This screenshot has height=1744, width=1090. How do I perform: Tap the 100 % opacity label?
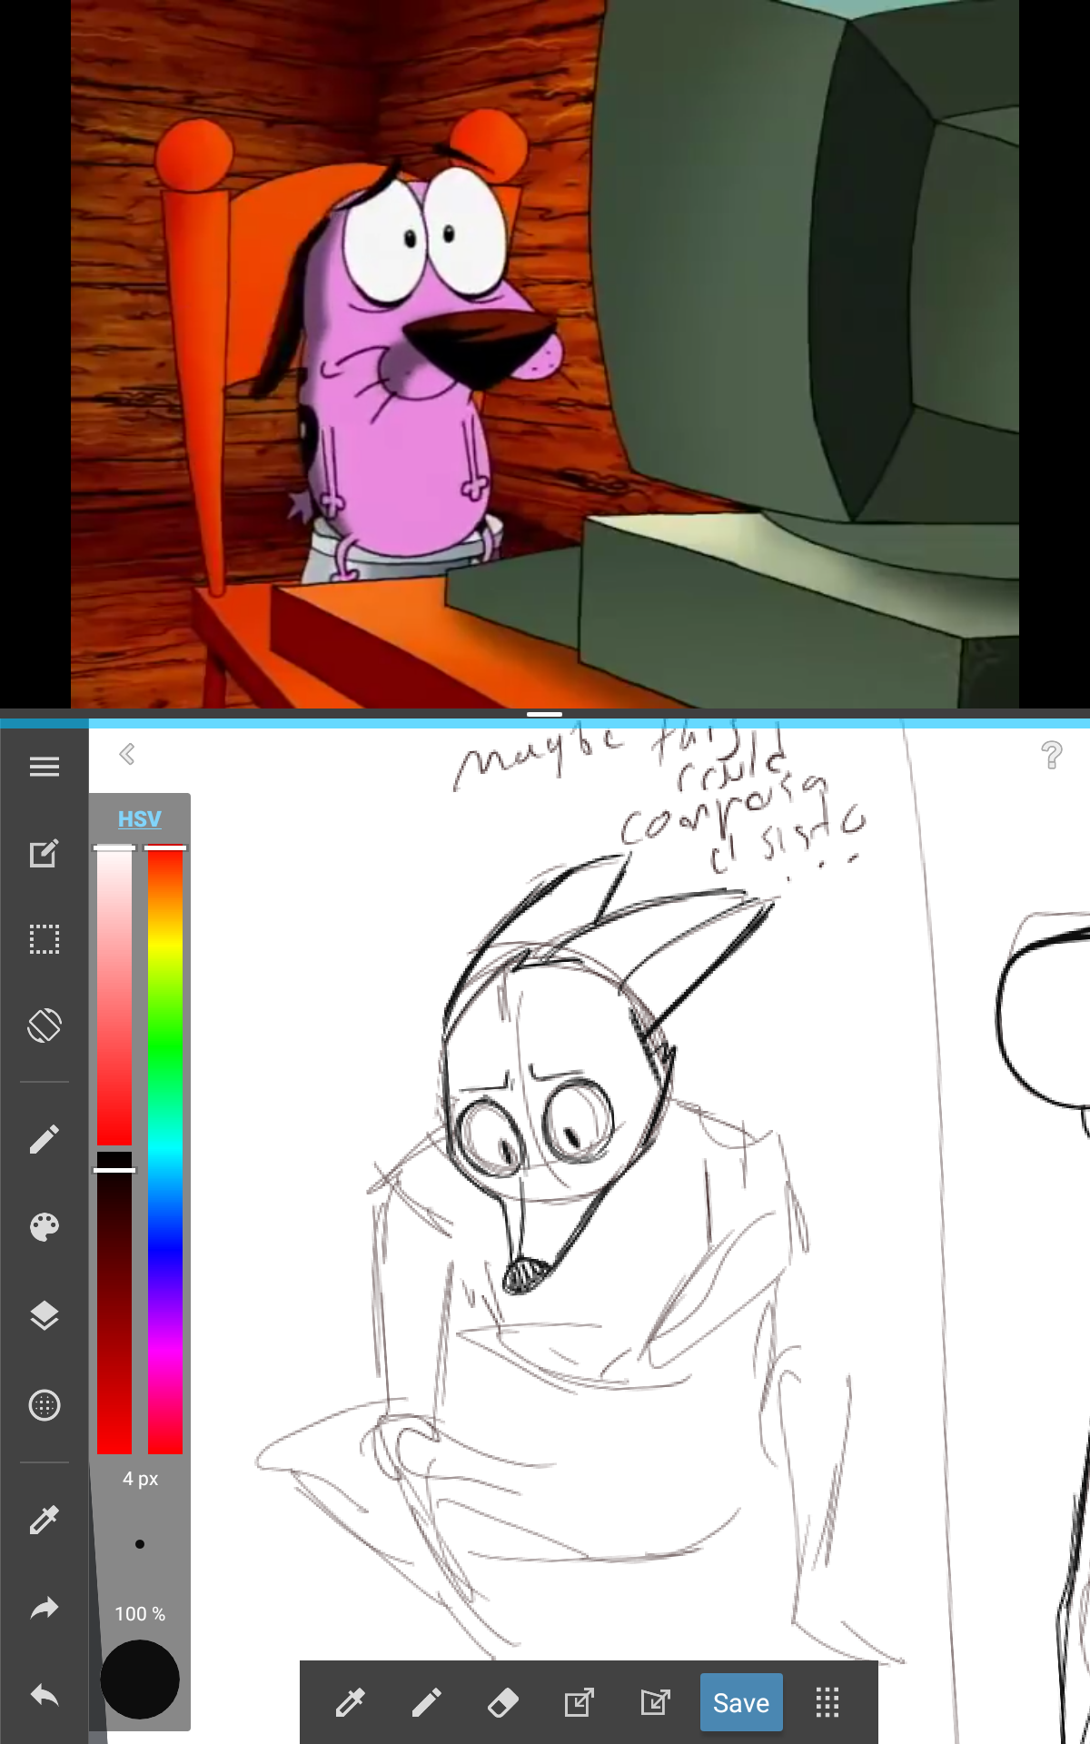point(140,1614)
